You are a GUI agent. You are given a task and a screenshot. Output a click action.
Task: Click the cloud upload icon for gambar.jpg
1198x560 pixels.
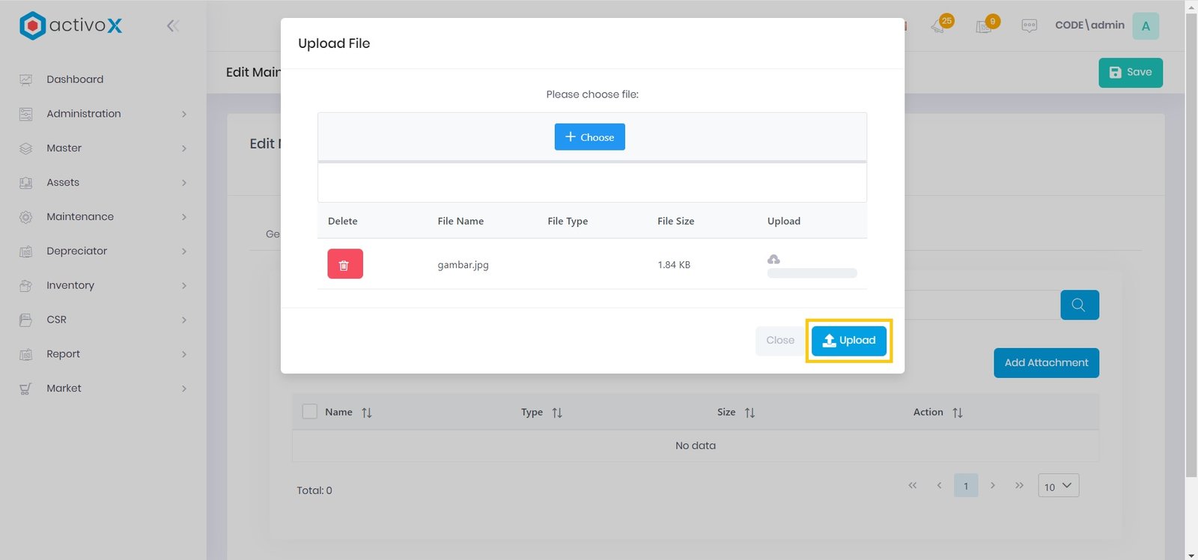click(773, 259)
